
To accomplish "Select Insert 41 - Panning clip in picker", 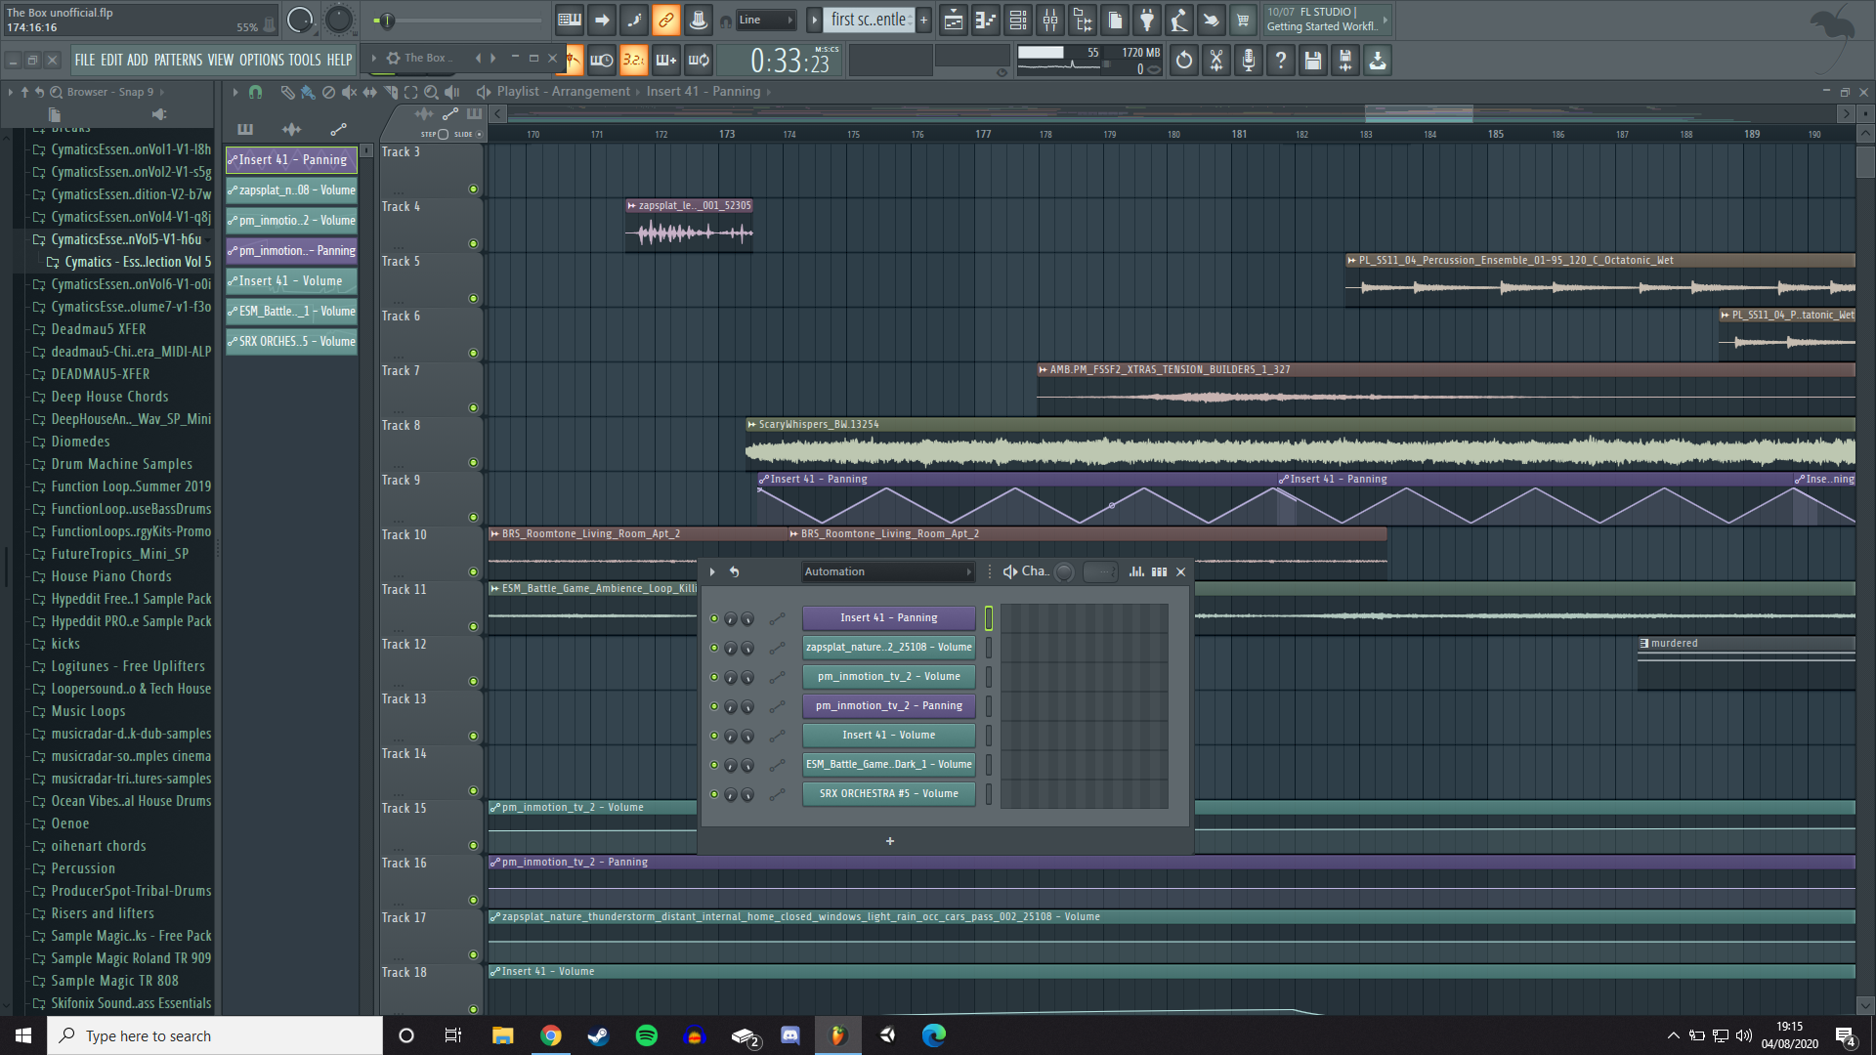I will 291,160.
